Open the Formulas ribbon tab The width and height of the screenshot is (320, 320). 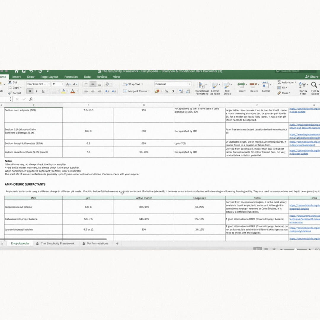(71, 77)
